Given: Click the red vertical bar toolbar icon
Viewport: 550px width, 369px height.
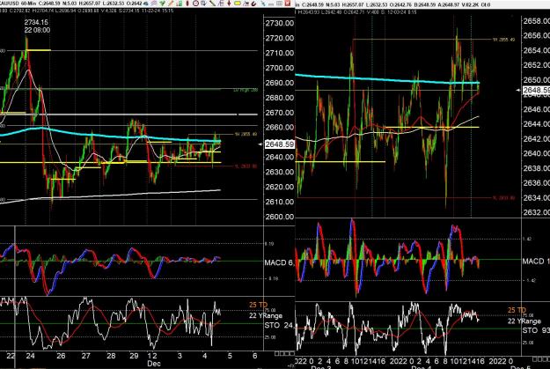Looking at the screenshot, I should (187, 4).
